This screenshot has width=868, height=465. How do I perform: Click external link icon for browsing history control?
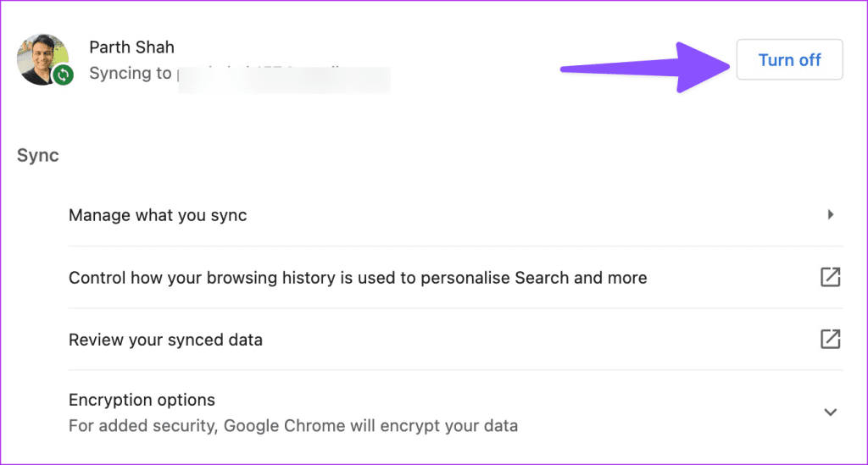831,277
